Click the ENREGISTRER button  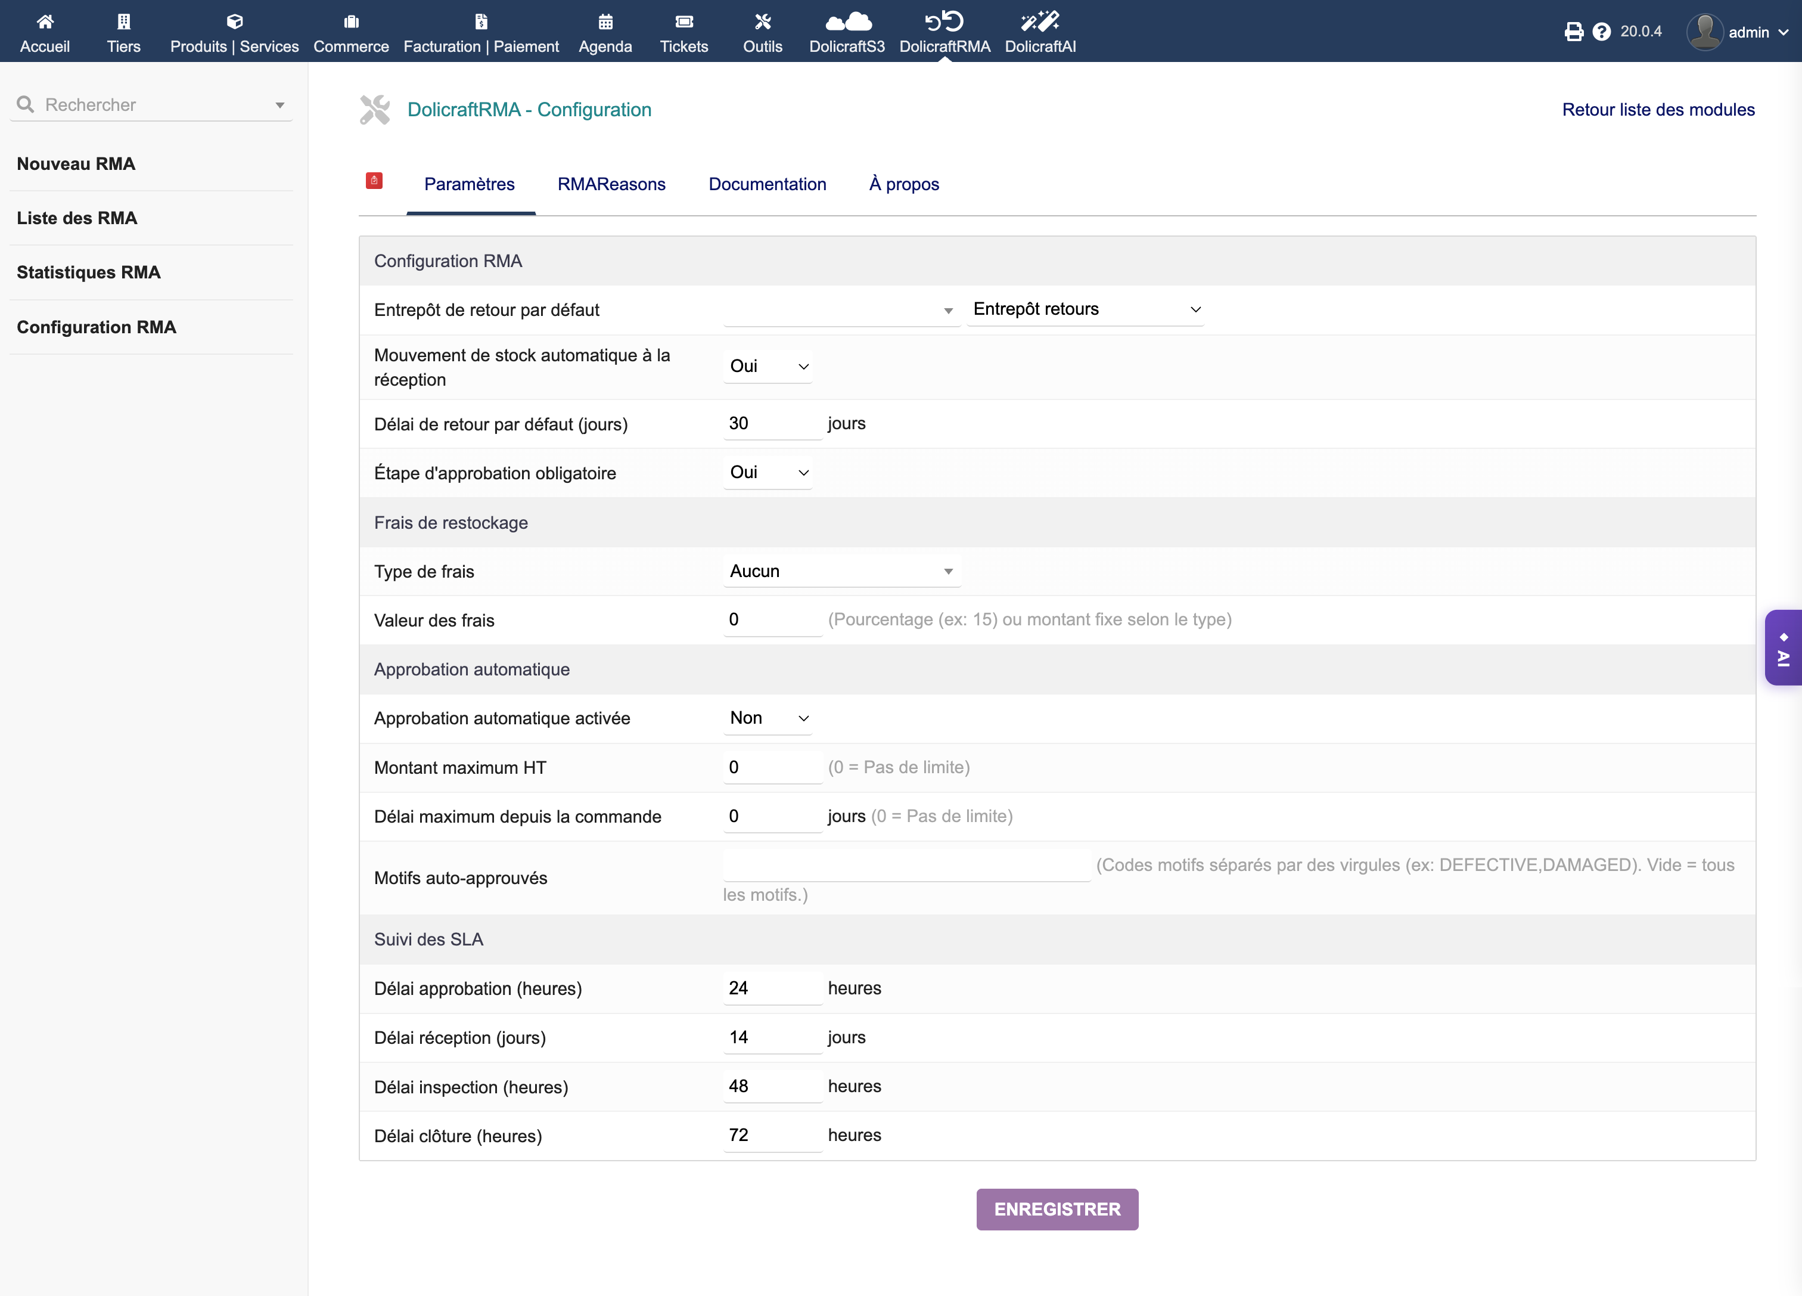pos(1057,1208)
